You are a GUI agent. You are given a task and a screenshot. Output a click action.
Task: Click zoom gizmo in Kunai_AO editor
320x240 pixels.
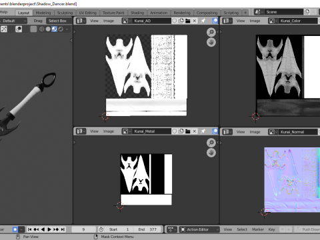[x=211, y=33]
